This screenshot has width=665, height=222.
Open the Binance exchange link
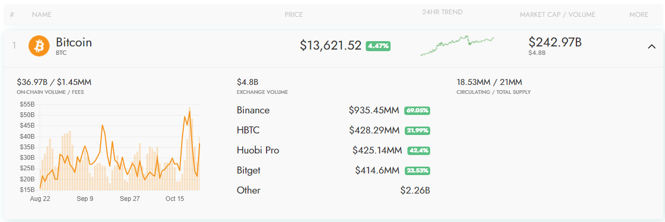tap(253, 110)
